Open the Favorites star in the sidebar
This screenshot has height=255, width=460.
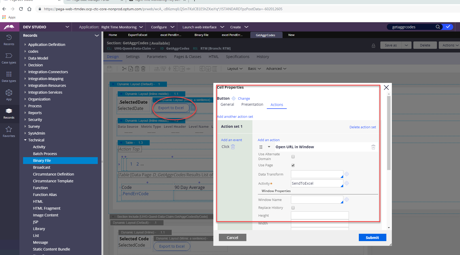click(9, 131)
